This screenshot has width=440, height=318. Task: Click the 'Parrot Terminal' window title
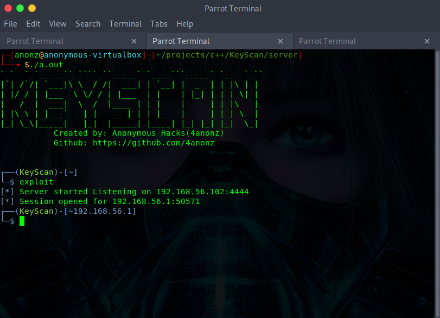[233, 9]
